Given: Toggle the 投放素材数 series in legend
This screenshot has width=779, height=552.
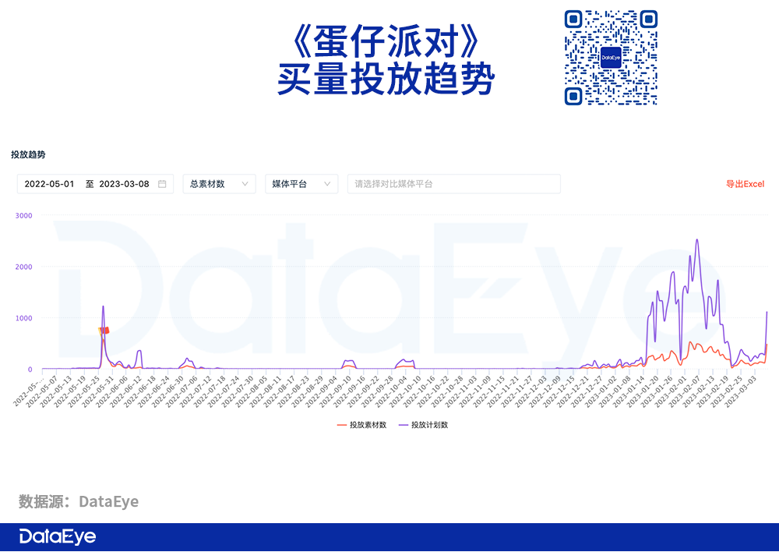Looking at the screenshot, I should (368, 425).
